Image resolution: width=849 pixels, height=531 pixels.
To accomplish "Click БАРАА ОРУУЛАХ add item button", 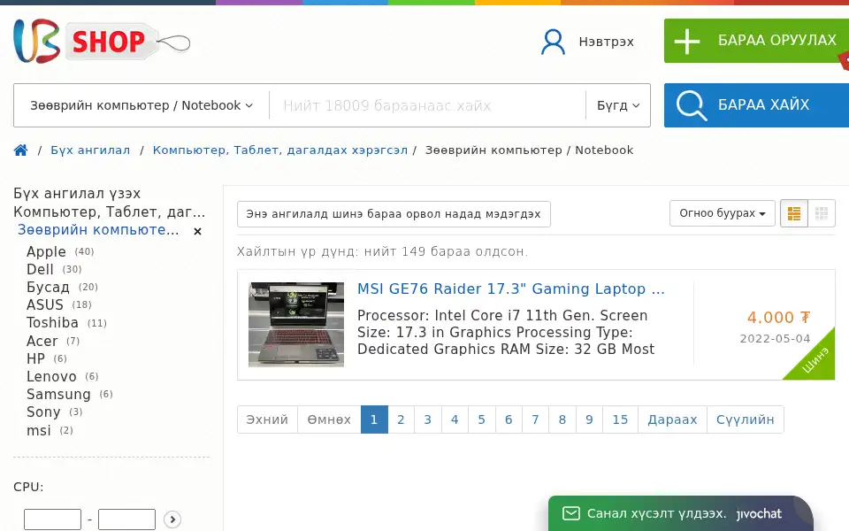I will click(756, 41).
